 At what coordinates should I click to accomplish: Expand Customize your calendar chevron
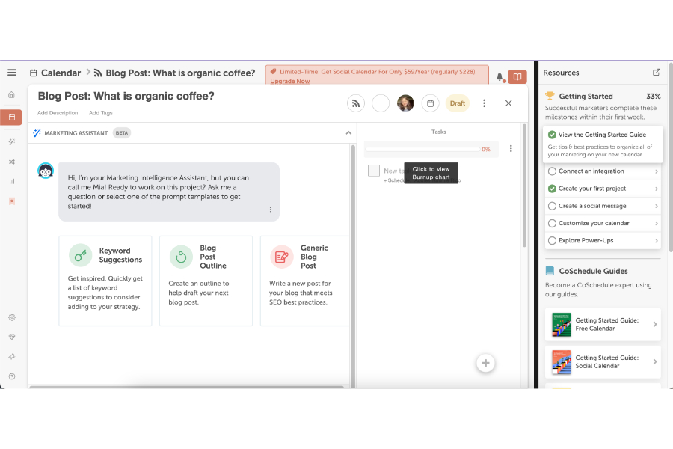(x=657, y=224)
